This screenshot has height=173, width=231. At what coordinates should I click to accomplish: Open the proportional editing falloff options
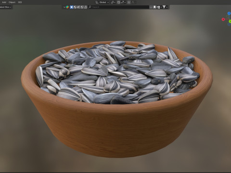coord(133,2)
